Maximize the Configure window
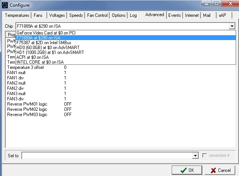 (x=217, y=4)
